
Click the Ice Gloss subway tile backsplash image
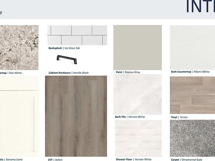coord(77,35)
